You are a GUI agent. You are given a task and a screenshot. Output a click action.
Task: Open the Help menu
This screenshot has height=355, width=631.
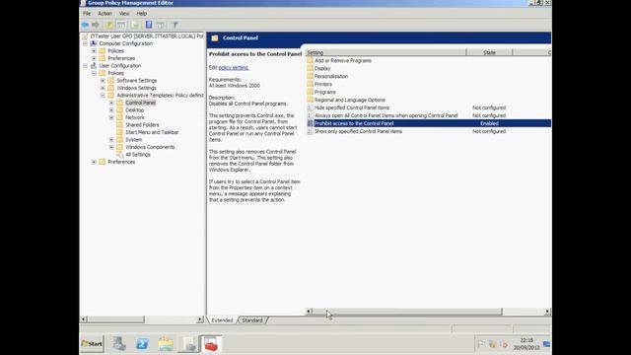[141, 13]
